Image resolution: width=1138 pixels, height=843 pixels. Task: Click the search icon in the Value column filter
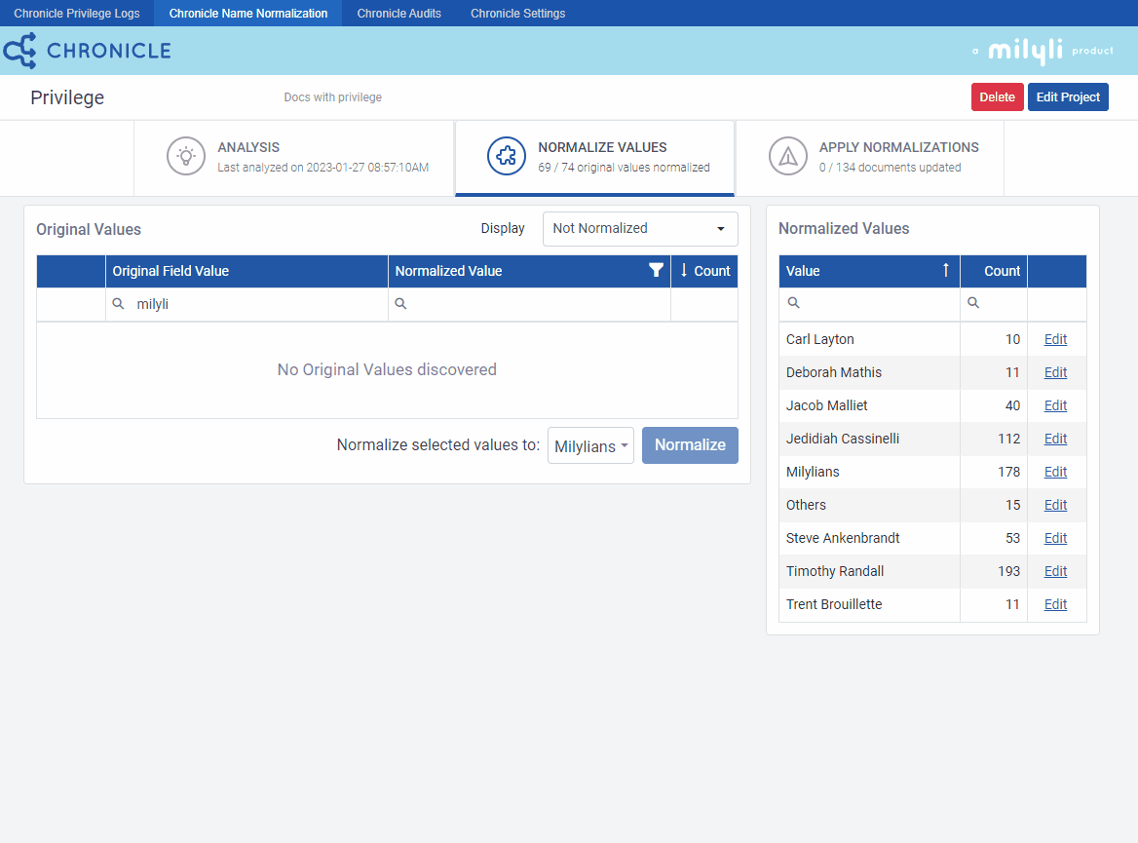(x=793, y=303)
